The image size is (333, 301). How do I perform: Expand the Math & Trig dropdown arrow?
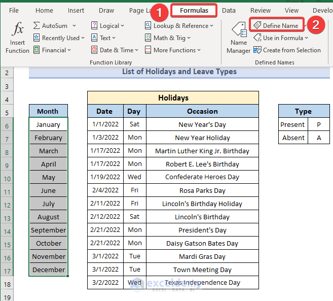click(x=189, y=38)
